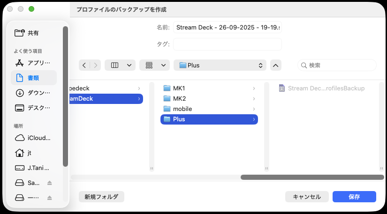
Task: Expand Plus folder chevron
Action: coord(254,119)
